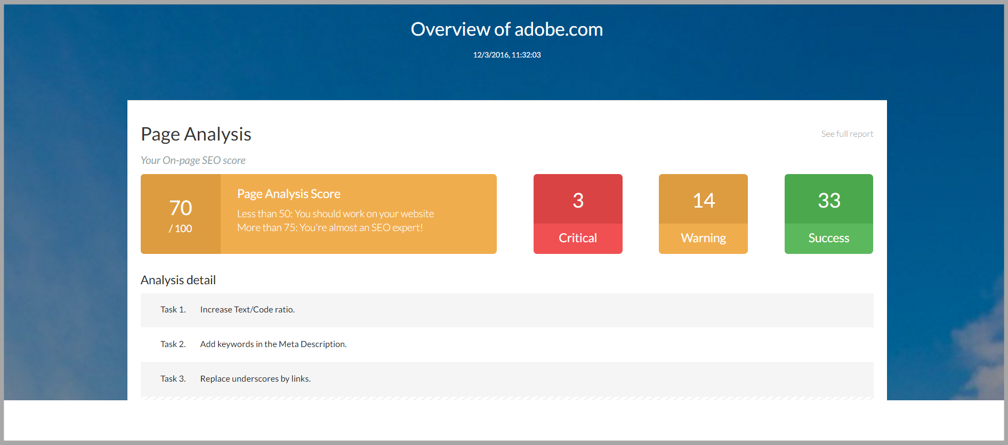This screenshot has width=1008, height=445.
Task: Select Task 3 Replace underscores by links
Action: tap(507, 379)
